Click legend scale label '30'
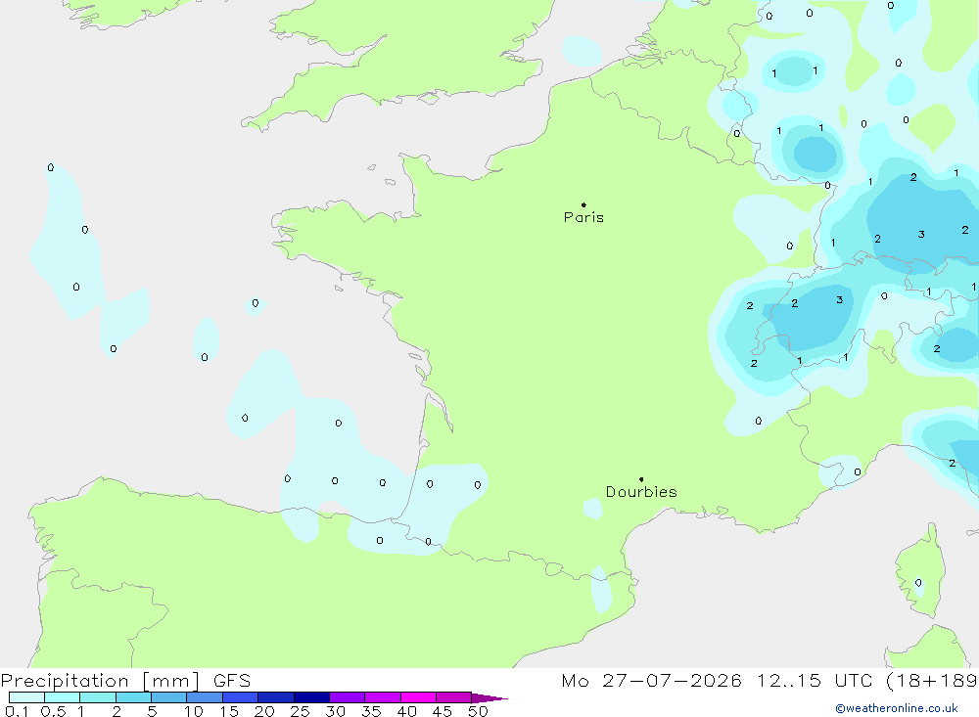The image size is (979, 717). tap(336, 711)
